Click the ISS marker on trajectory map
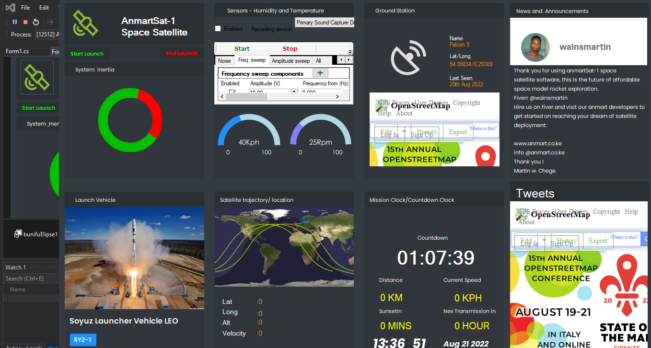This screenshot has width=651, height=348. click(x=294, y=224)
